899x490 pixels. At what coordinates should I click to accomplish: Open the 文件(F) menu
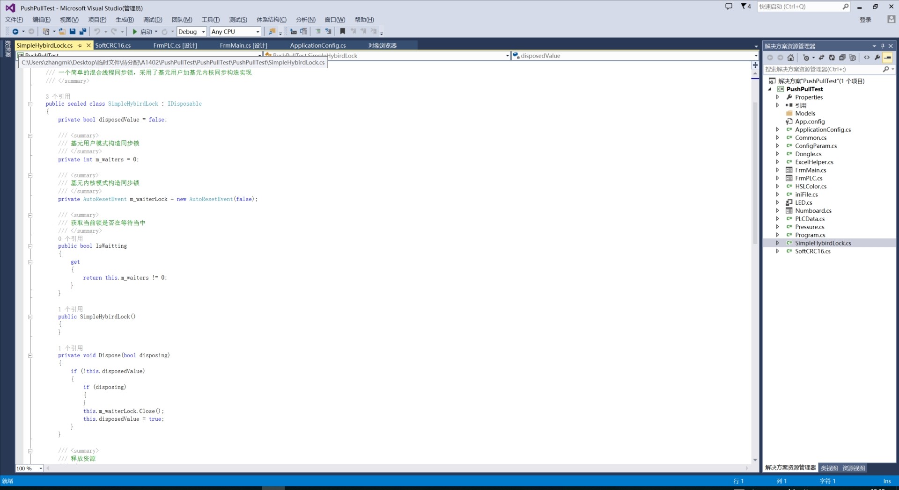tap(14, 20)
